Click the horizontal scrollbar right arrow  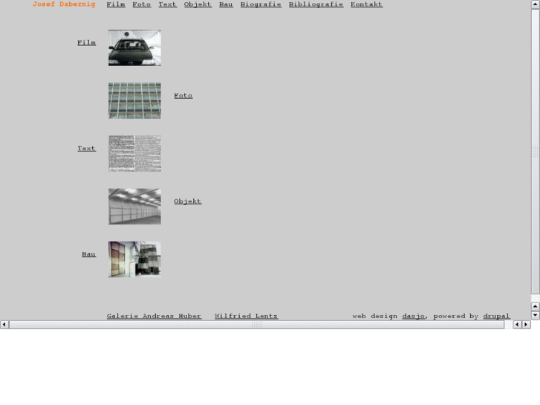tap(526, 324)
